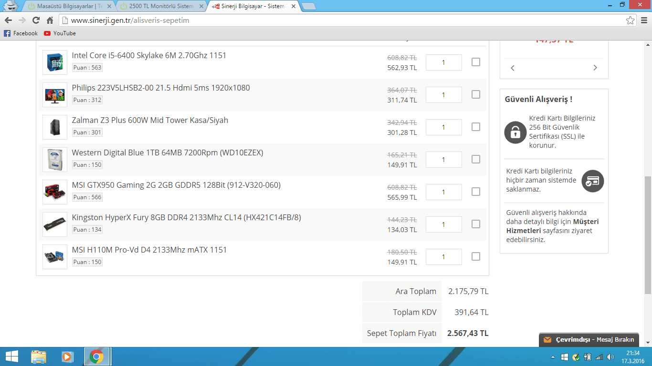Select the Sinerji Bilgisayar tab
The image size is (652, 366).
253,6
